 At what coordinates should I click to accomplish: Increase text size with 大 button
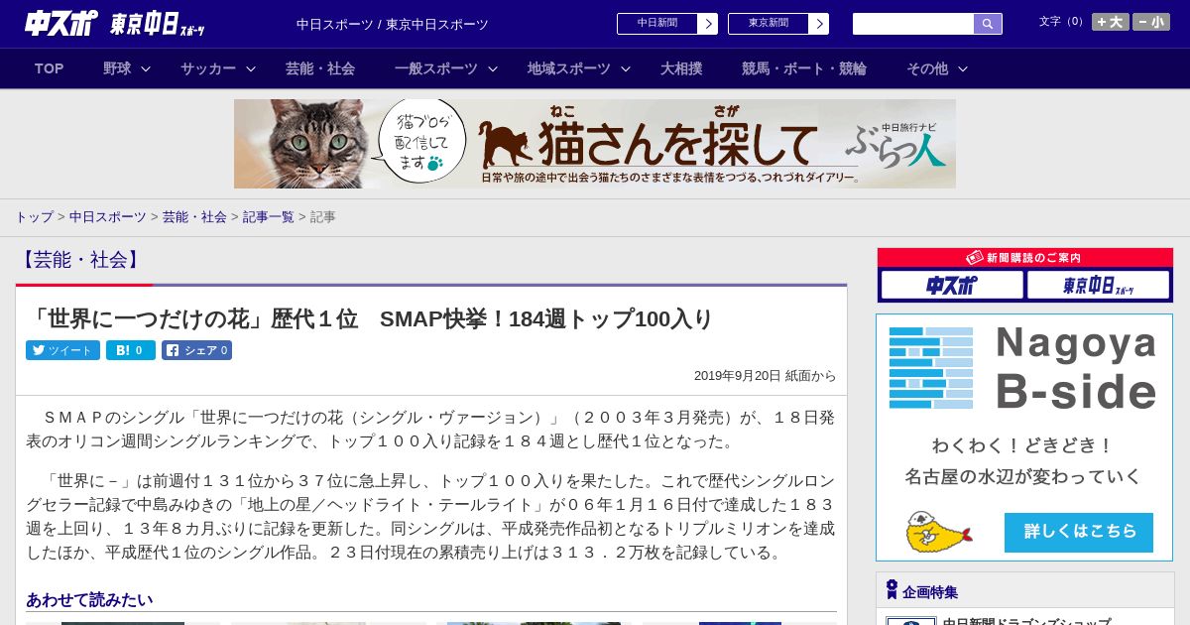tap(1110, 22)
